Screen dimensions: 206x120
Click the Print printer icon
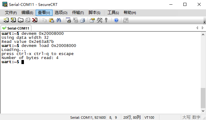tap(83, 20)
